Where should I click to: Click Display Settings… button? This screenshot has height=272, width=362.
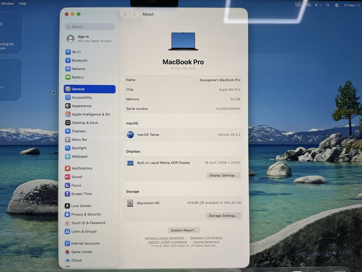pos(223,175)
